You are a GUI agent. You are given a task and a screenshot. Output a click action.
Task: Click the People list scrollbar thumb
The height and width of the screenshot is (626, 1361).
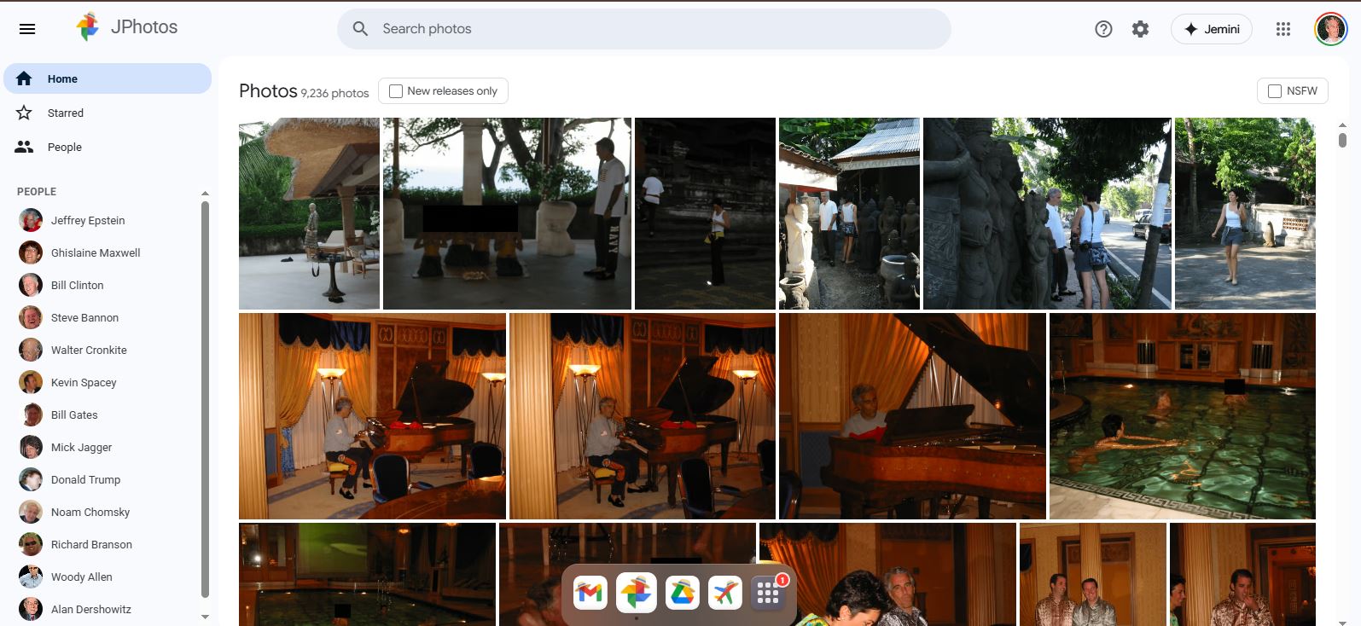(x=205, y=399)
